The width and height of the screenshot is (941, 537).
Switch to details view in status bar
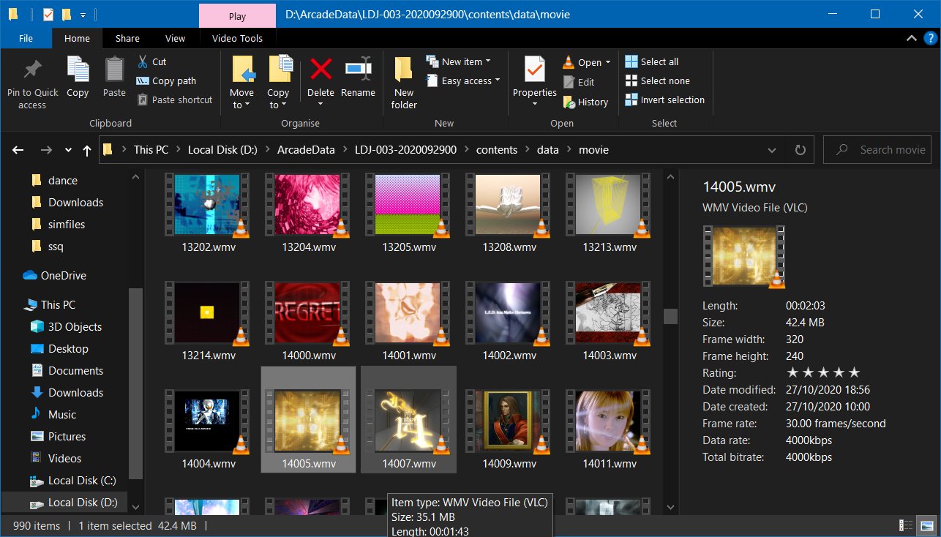coord(906,525)
